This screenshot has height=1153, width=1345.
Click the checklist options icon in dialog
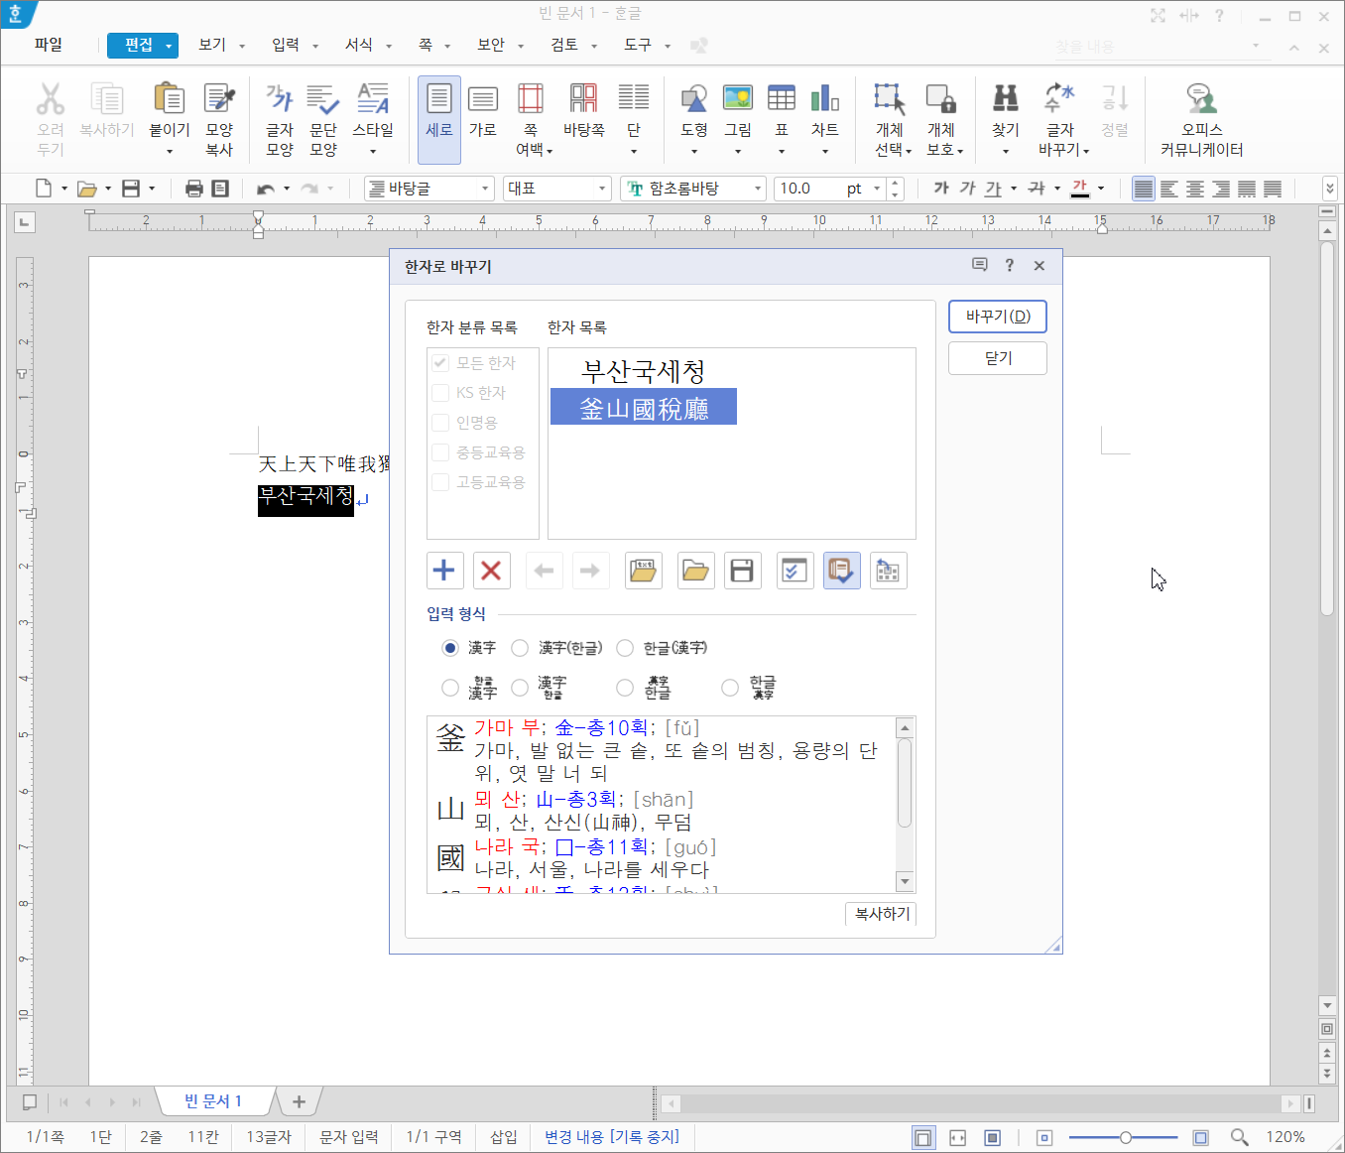coord(795,571)
